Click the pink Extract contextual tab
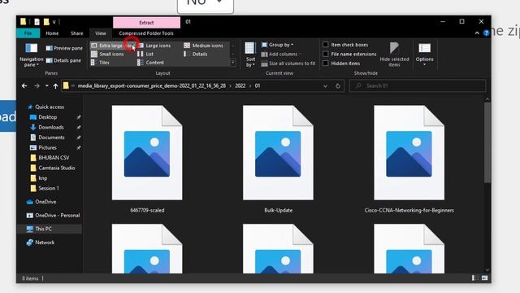 click(x=146, y=23)
